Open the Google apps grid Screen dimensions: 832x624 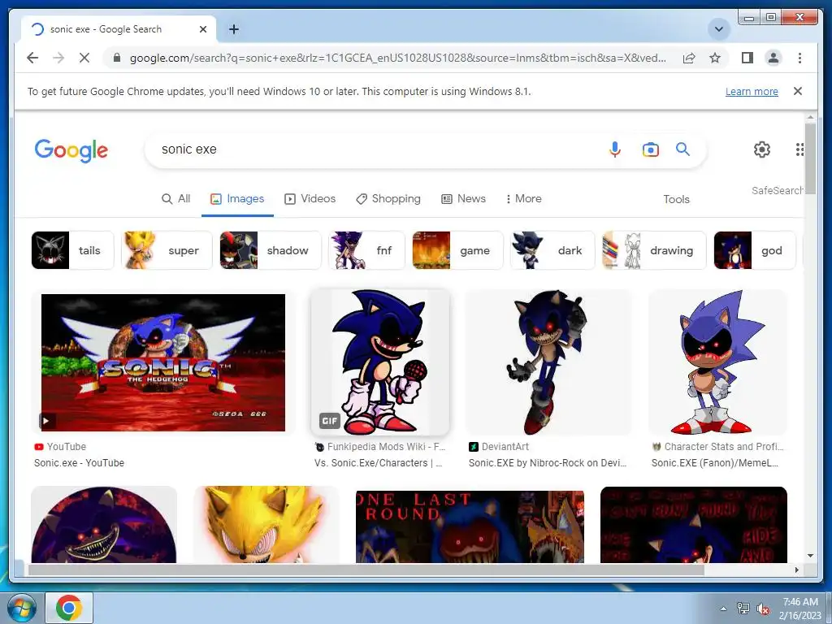(799, 149)
